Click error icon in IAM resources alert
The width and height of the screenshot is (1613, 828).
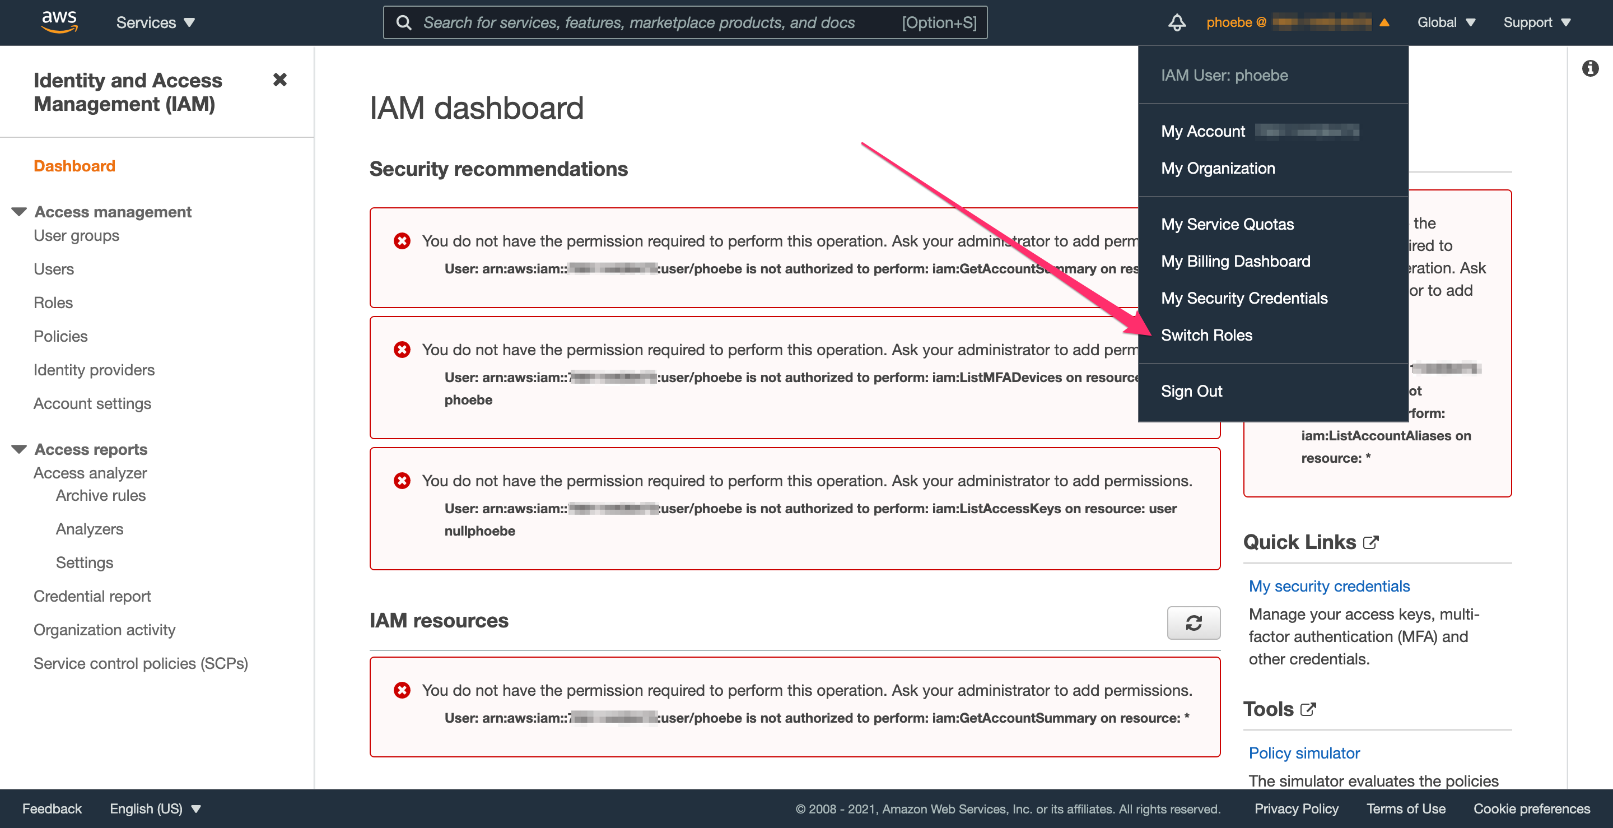pos(402,690)
